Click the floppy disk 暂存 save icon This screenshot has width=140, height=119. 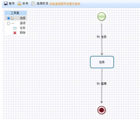coord(6,4)
